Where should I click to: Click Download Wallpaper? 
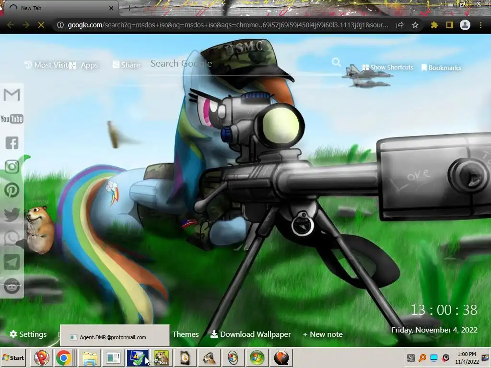pos(250,334)
